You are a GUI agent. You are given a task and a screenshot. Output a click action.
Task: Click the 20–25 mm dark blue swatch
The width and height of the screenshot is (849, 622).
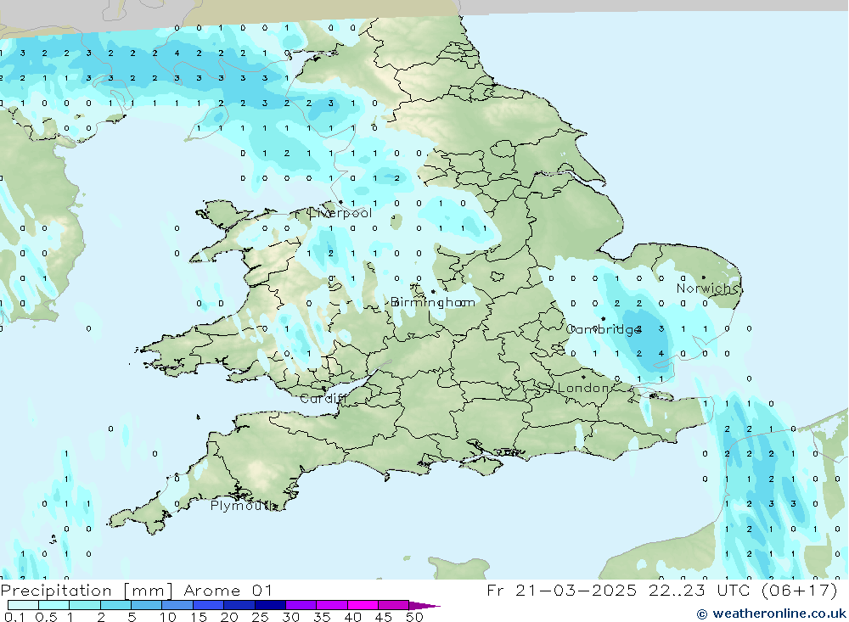[239, 605]
